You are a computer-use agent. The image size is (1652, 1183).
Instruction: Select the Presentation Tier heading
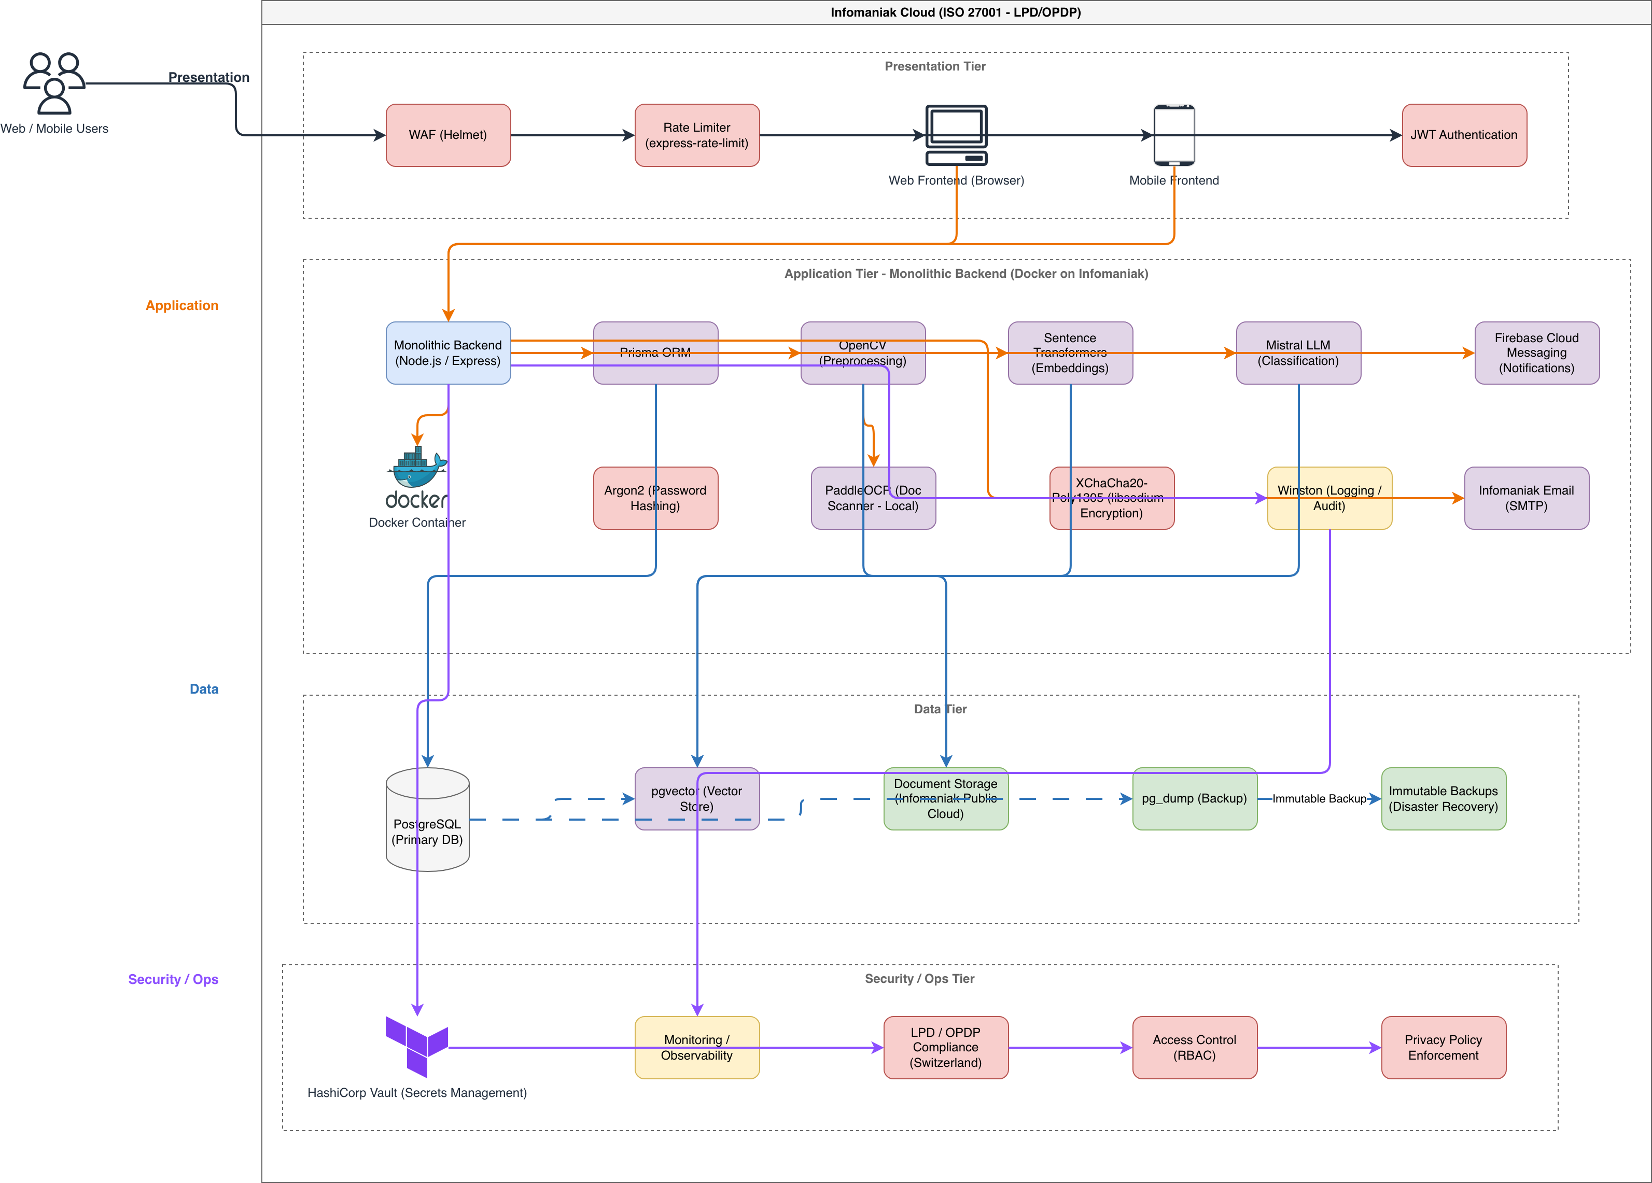(935, 66)
